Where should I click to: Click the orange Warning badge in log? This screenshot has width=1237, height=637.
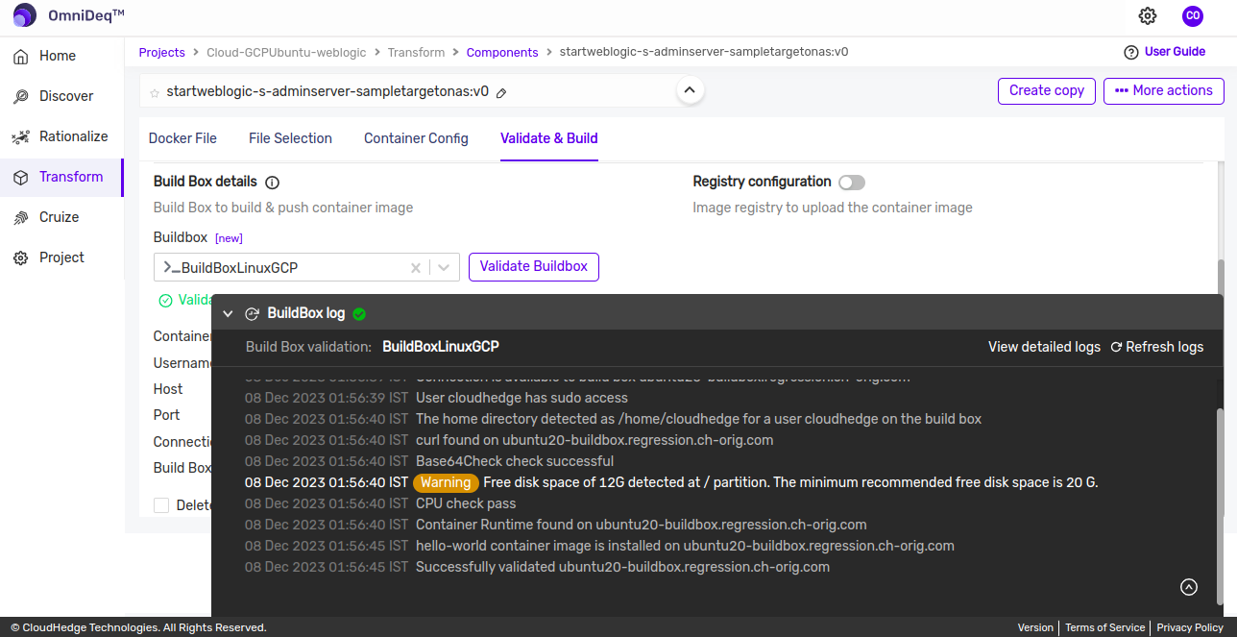click(446, 482)
